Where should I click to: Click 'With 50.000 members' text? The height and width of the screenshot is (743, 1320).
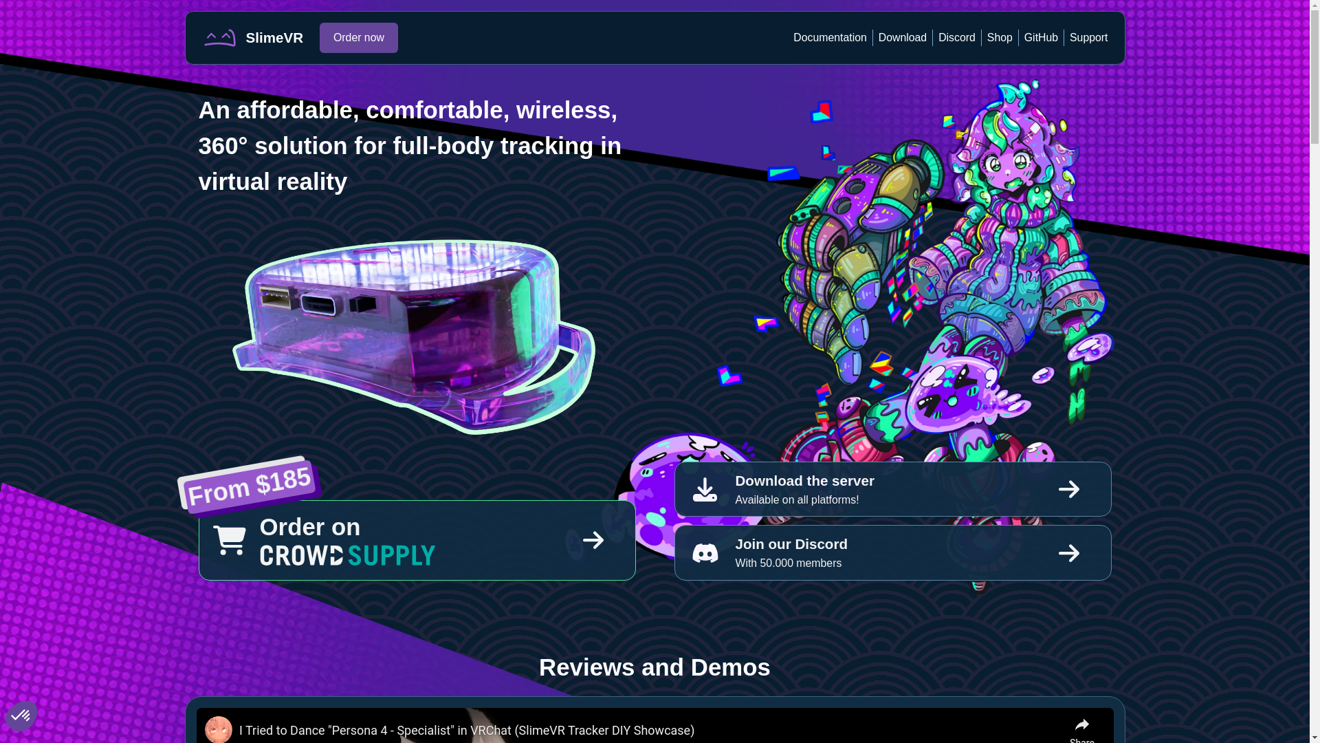point(789,563)
